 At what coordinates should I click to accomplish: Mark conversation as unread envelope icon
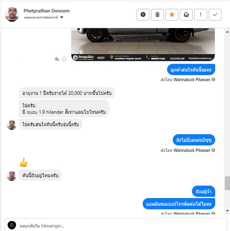(x=186, y=14)
